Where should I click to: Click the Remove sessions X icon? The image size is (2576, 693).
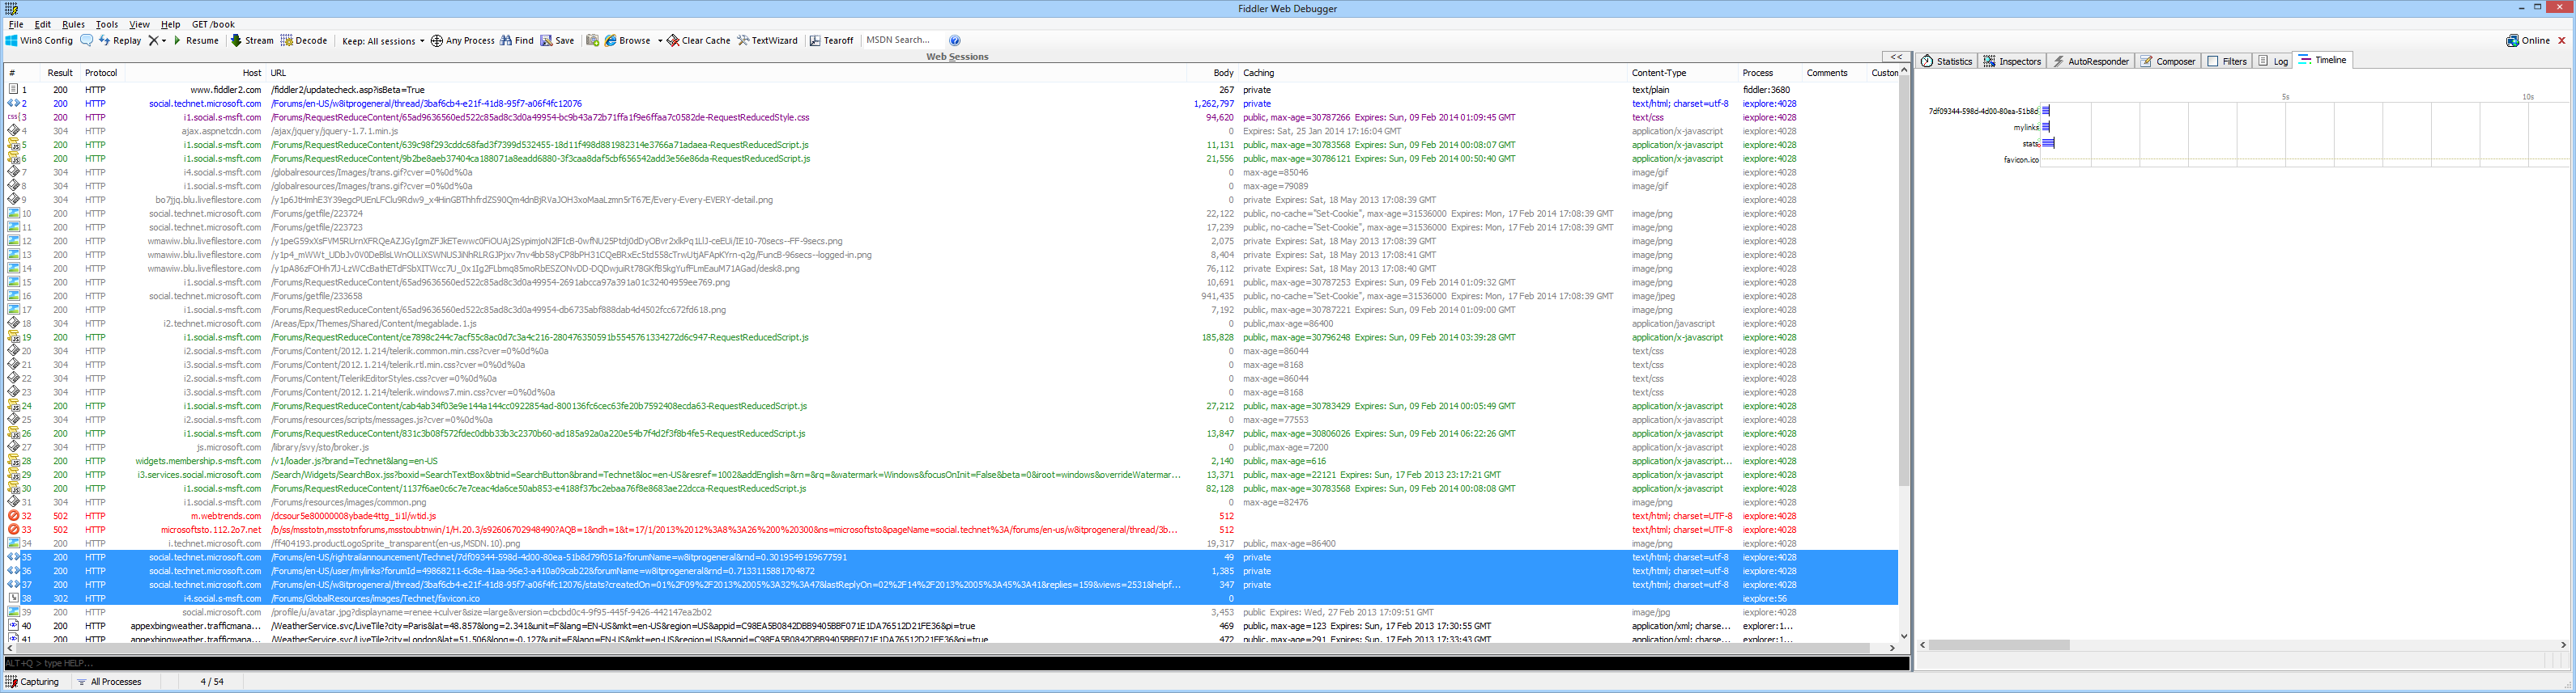pyautogui.click(x=153, y=41)
